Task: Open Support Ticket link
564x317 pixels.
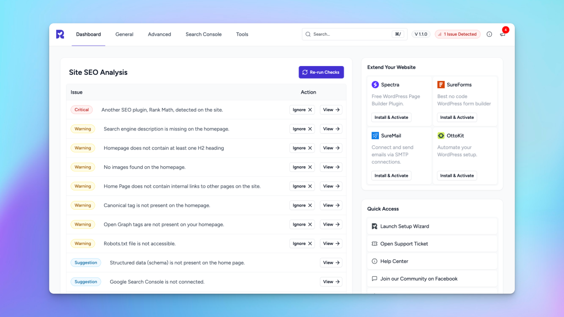Action: [x=432, y=244]
